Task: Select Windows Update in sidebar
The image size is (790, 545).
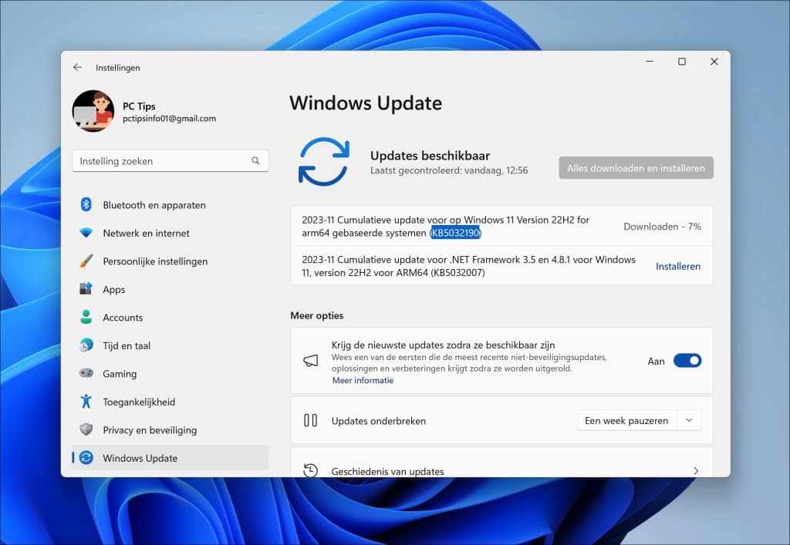Action: click(170, 458)
